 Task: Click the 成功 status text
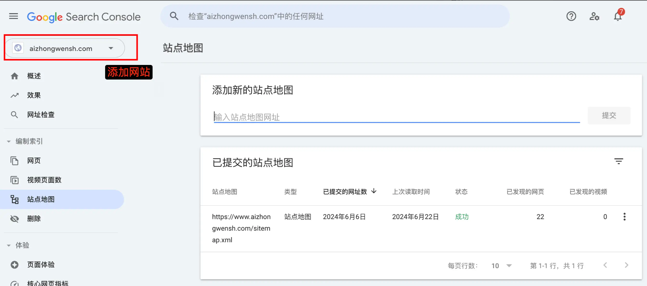click(462, 217)
